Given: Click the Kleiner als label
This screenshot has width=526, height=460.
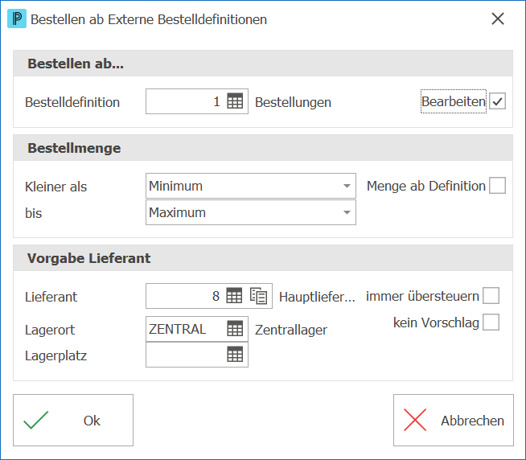Looking at the screenshot, I should (55, 187).
